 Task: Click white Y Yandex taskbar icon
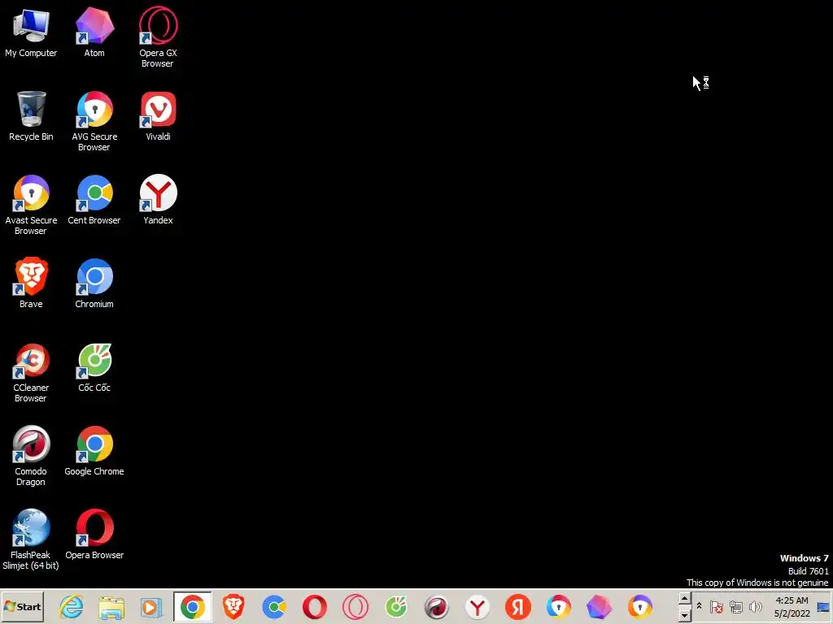pos(477,607)
